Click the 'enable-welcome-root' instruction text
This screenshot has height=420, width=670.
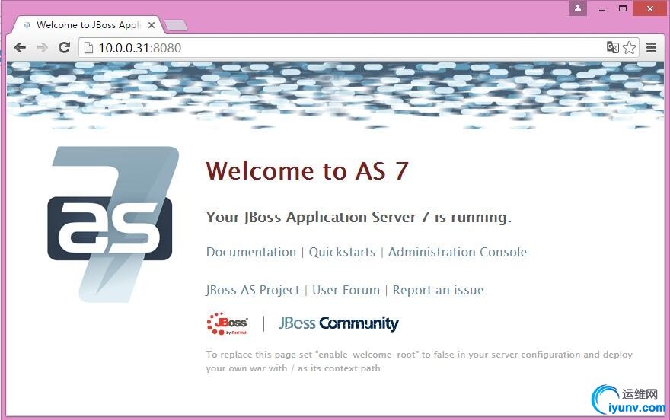tap(419, 361)
